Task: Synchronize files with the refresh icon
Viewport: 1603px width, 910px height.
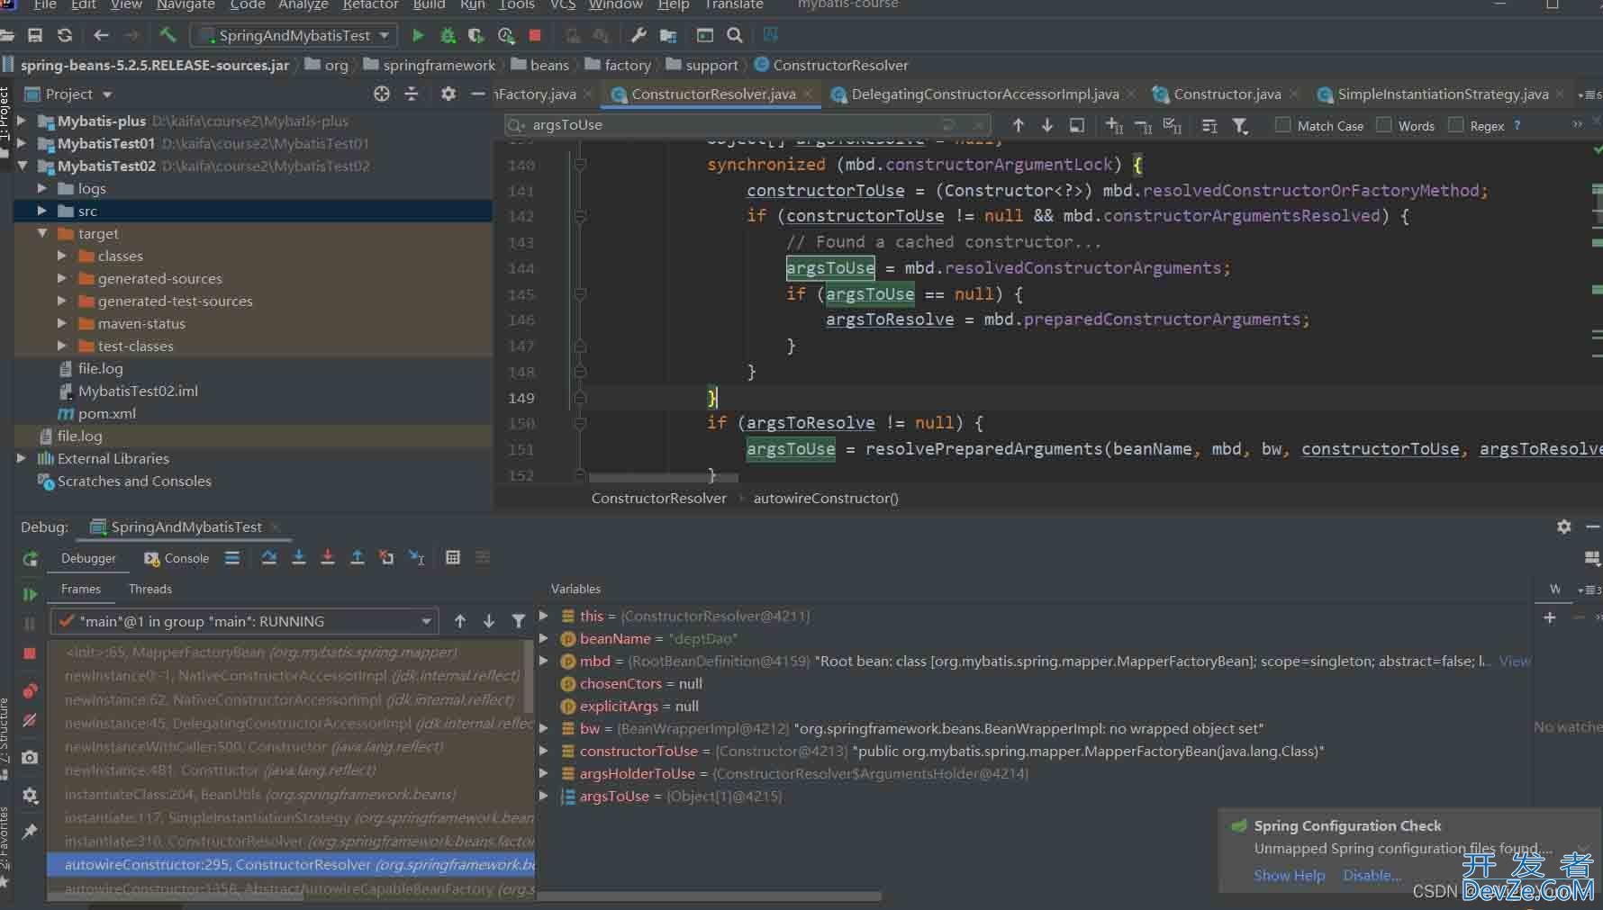Action: [65, 35]
